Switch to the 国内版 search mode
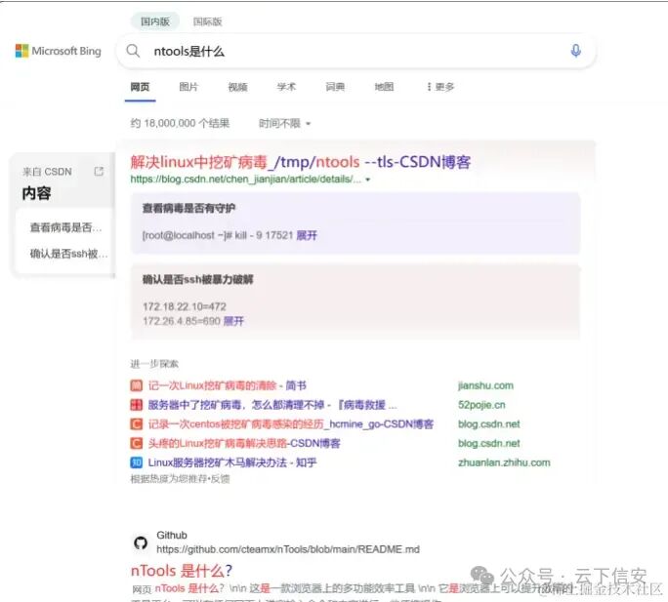 155,21
